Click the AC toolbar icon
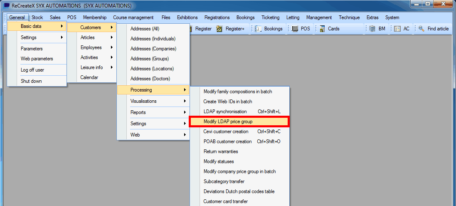456x206 pixels. pos(397,29)
